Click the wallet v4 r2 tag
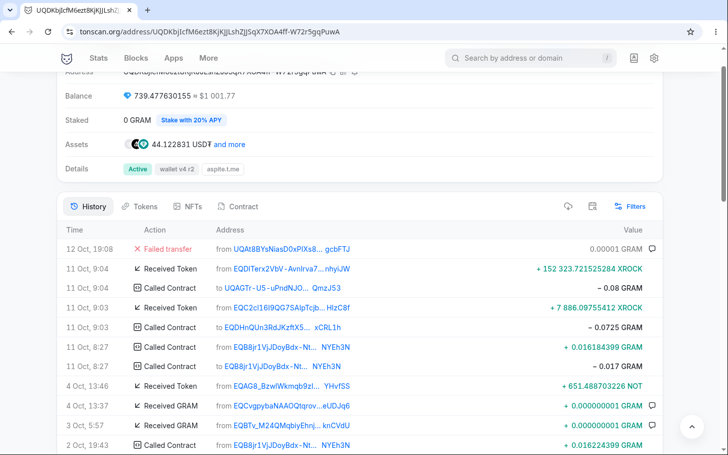 click(177, 169)
